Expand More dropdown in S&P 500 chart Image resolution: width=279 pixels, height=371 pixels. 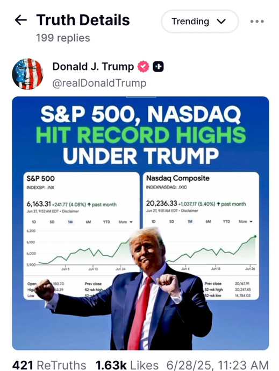point(125,222)
